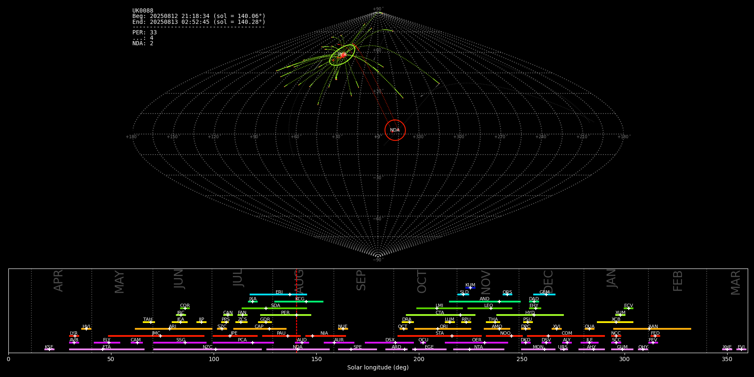The height and width of the screenshot is (377, 754).
Task: Click the Solar longitude (deg) axis title
Action: point(378,367)
